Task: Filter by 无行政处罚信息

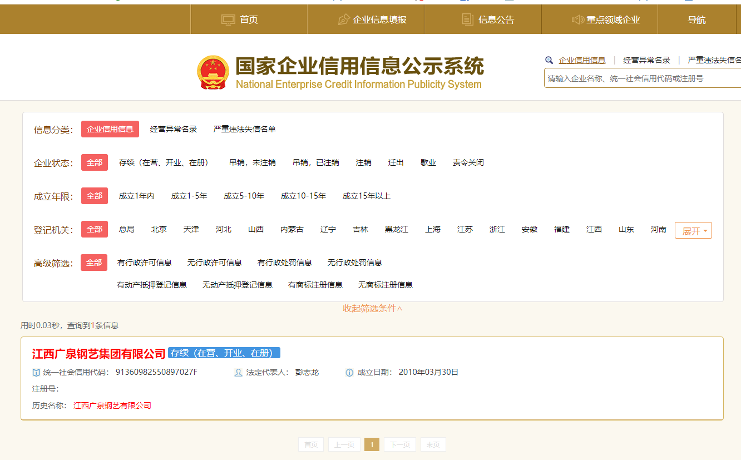Action: tap(355, 263)
